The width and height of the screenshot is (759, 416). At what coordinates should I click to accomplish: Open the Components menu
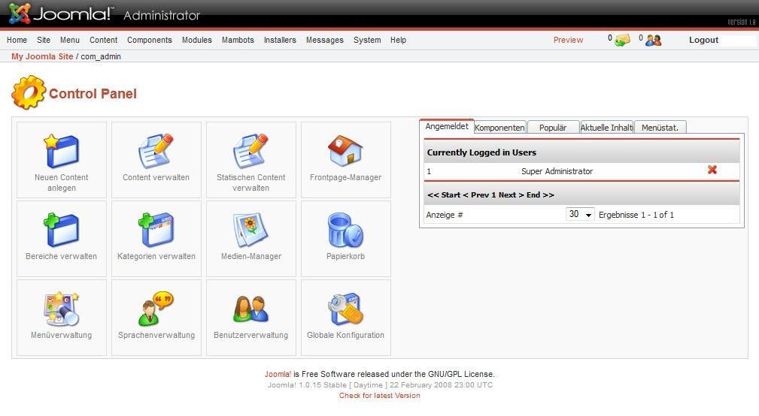point(149,41)
